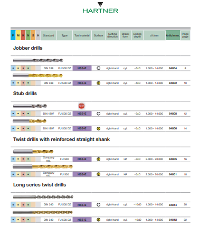
Task: Click the silver long series drill image
Action: pyautogui.click(x=43, y=197)
